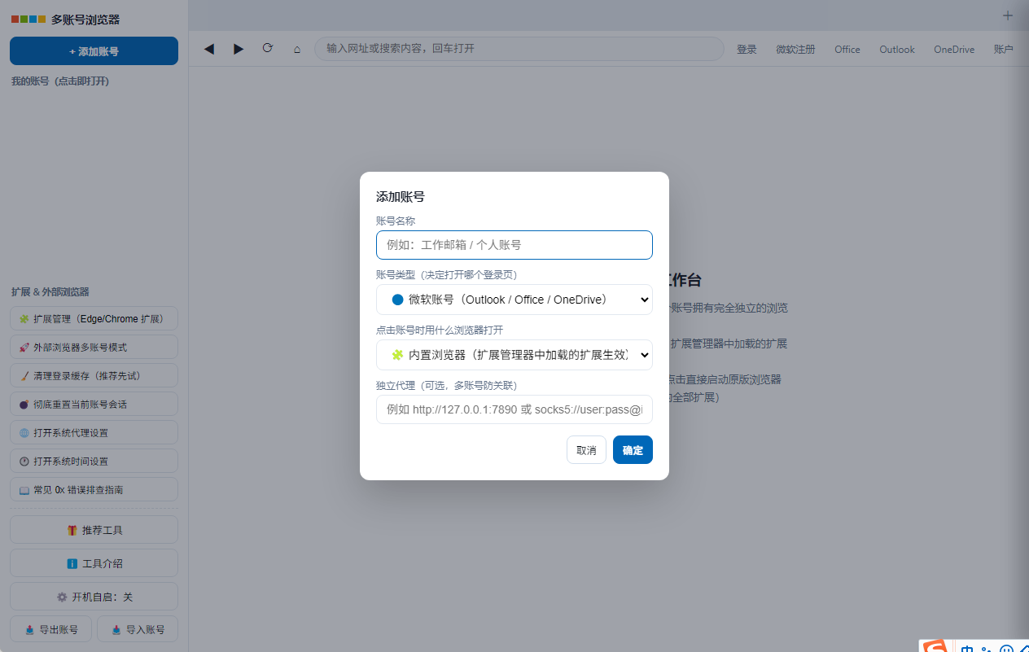
Task: Click the blue 添加账号 sidebar button
Action: pos(94,50)
